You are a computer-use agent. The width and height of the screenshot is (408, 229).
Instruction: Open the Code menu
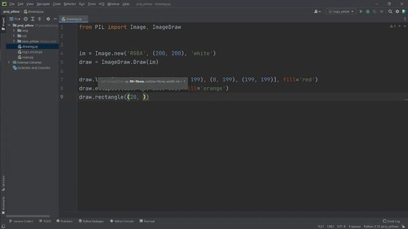click(x=57, y=4)
